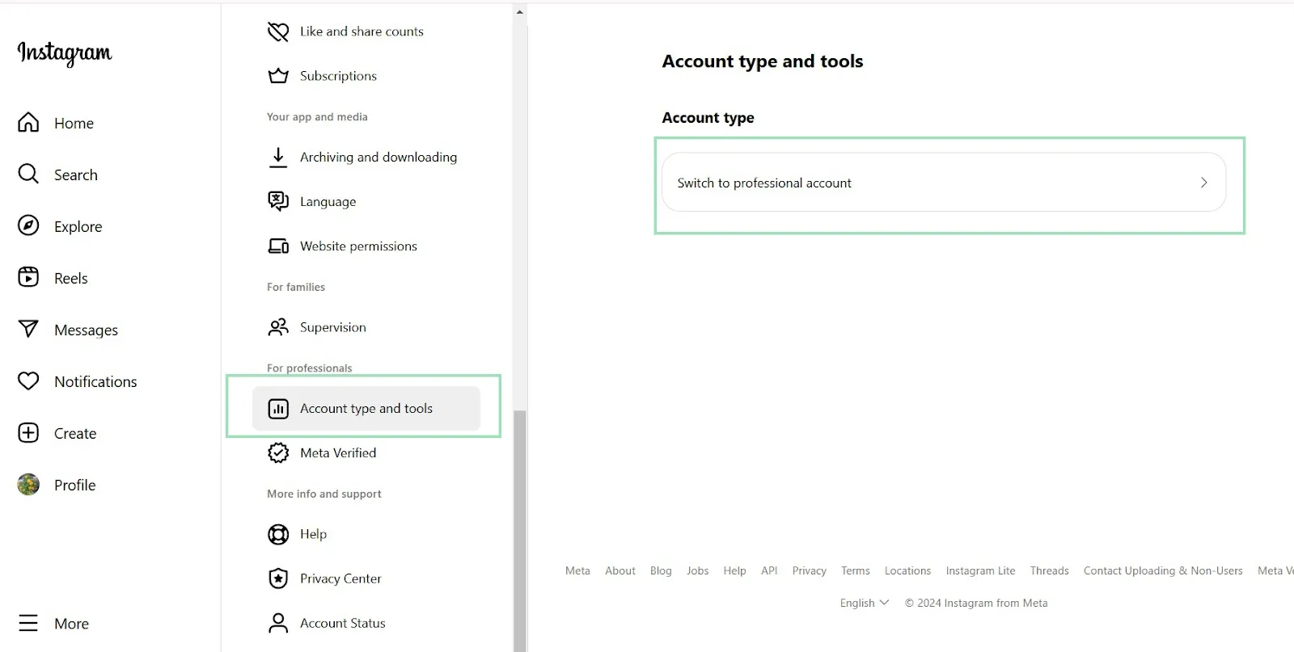Click the settings list scrollbar thumb
The height and width of the screenshot is (652, 1294).
point(519,530)
